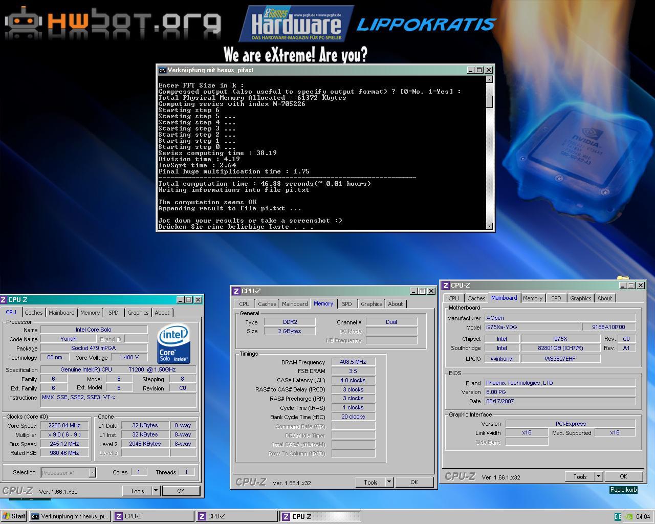Open Caches tab in CPU window

[x=34, y=313]
